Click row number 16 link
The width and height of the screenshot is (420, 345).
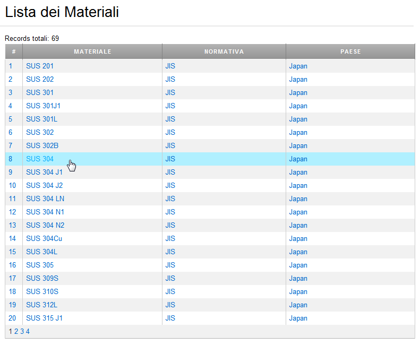12,265
